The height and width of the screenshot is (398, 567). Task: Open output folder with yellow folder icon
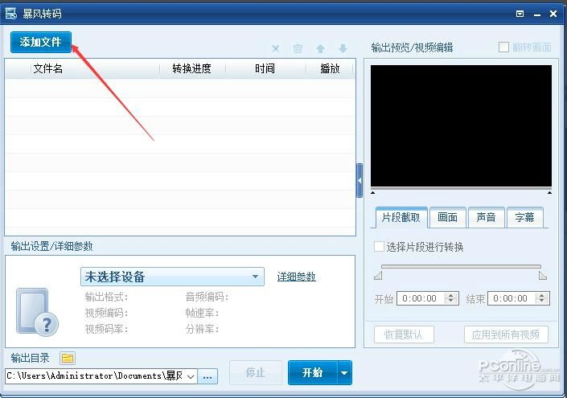click(x=68, y=359)
